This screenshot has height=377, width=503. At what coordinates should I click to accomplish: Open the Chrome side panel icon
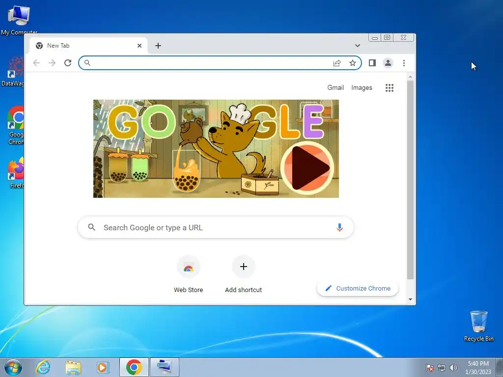pos(372,63)
